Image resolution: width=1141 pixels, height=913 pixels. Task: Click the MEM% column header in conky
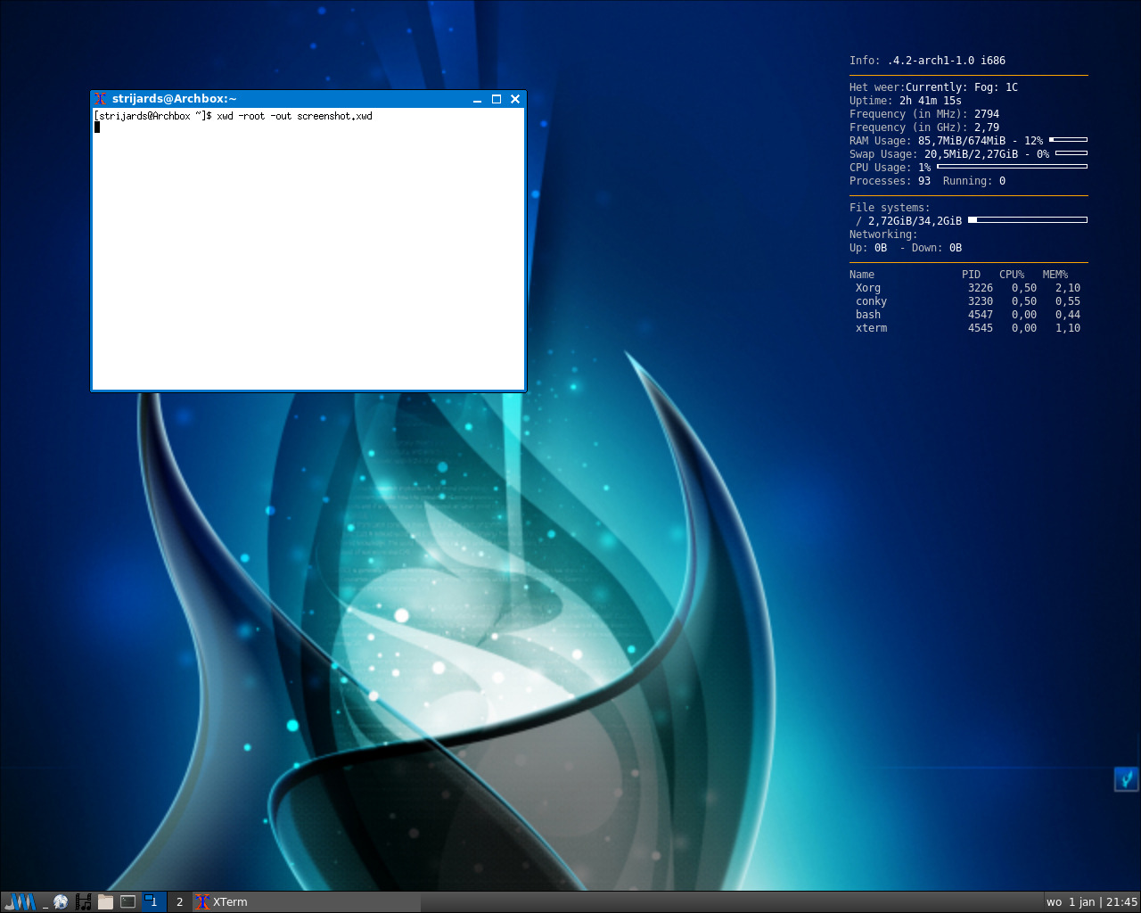point(1055,275)
